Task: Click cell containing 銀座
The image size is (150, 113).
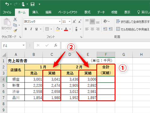Action: [16, 79]
